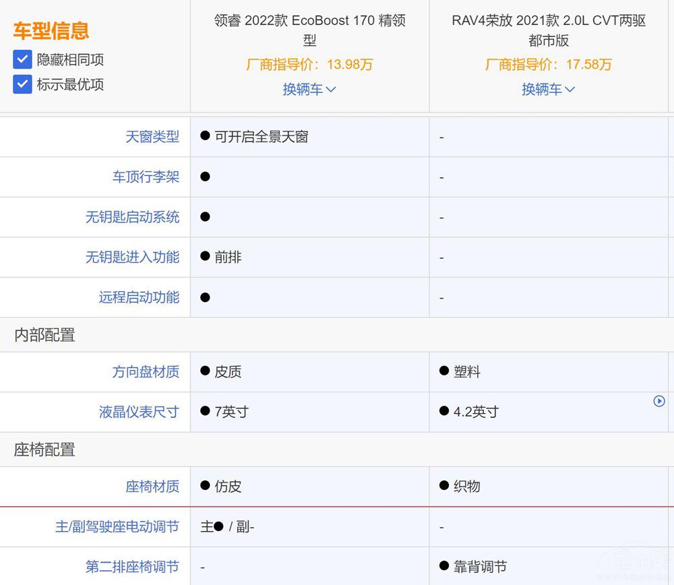Screen dimensions: 674x585
Task: Expand the left 换辆车 dropdown arrow
Action: tap(328, 89)
